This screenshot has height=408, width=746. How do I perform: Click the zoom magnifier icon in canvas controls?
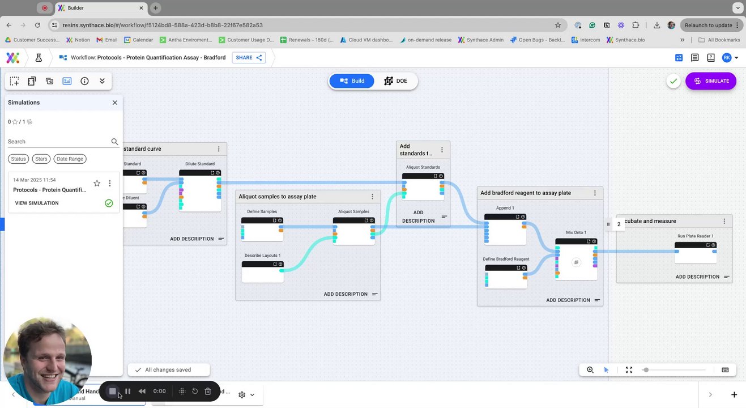(x=590, y=370)
